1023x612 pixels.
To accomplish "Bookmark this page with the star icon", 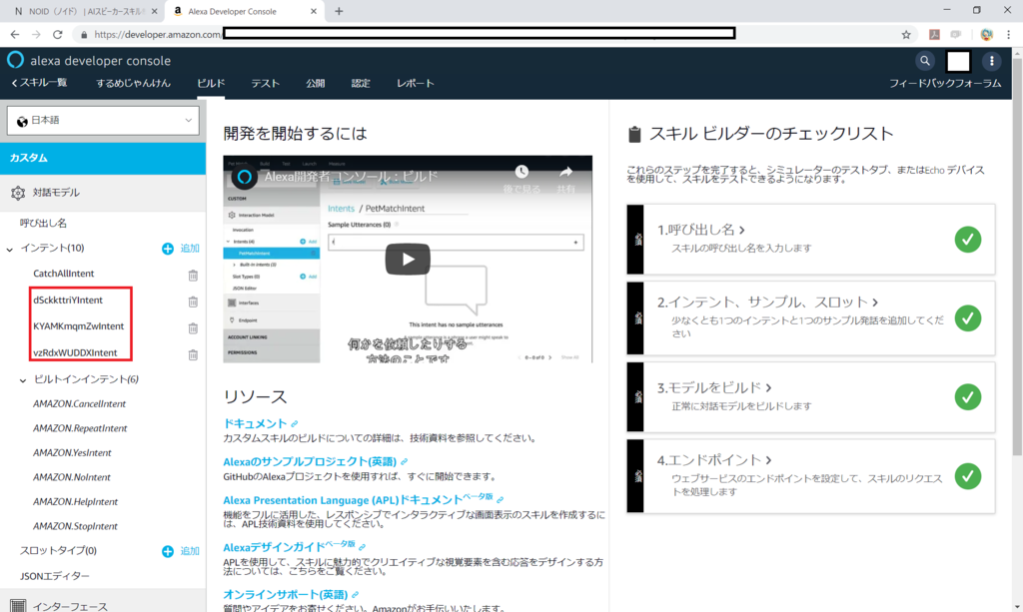I will point(906,35).
